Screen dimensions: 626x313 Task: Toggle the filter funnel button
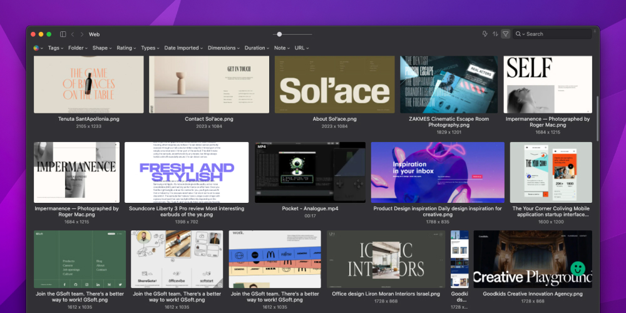pos(505,34)
